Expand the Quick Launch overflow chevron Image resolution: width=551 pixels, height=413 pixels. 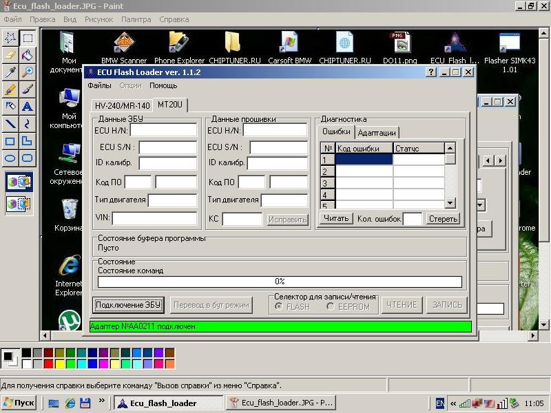pyautogui.click(x=102, y=400)
